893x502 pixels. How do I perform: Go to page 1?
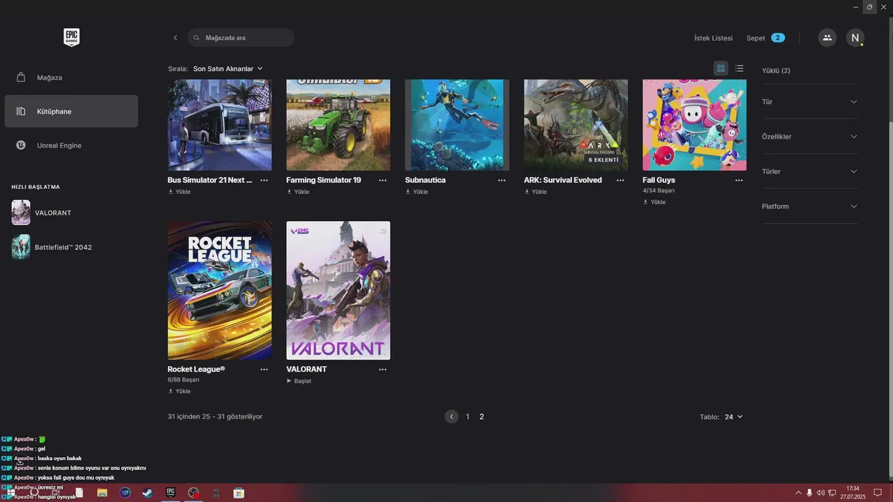[x=467, y=416]
